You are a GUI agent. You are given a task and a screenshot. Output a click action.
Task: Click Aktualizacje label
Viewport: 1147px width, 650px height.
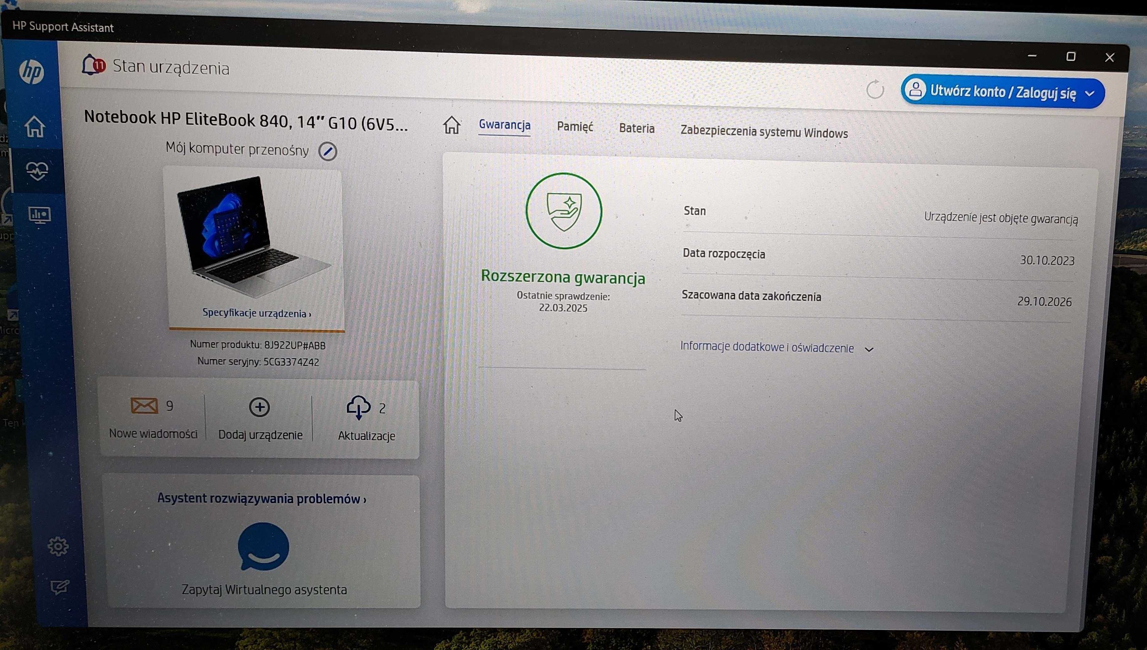367,436
